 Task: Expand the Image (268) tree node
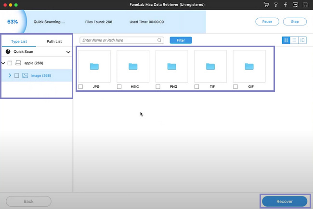[10, 75]
